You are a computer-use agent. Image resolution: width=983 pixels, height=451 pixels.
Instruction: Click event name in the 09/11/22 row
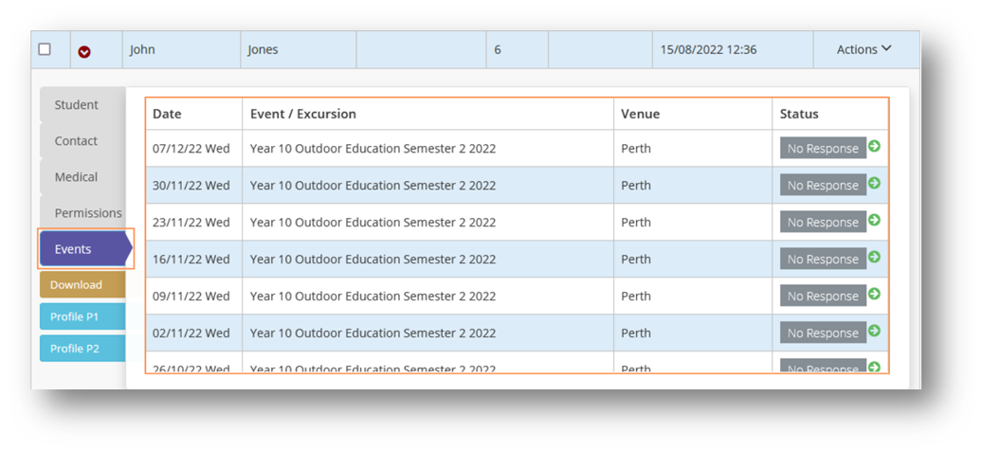[373, 297]
